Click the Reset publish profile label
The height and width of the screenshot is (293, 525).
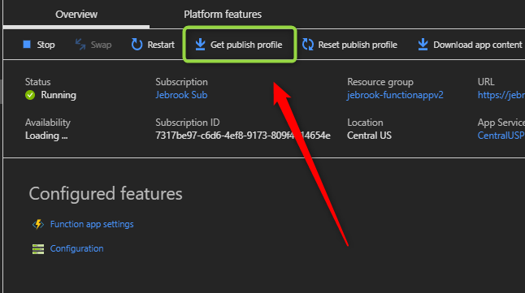tap(358, 45)
